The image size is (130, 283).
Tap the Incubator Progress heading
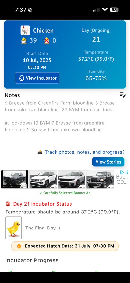point(32,260)
